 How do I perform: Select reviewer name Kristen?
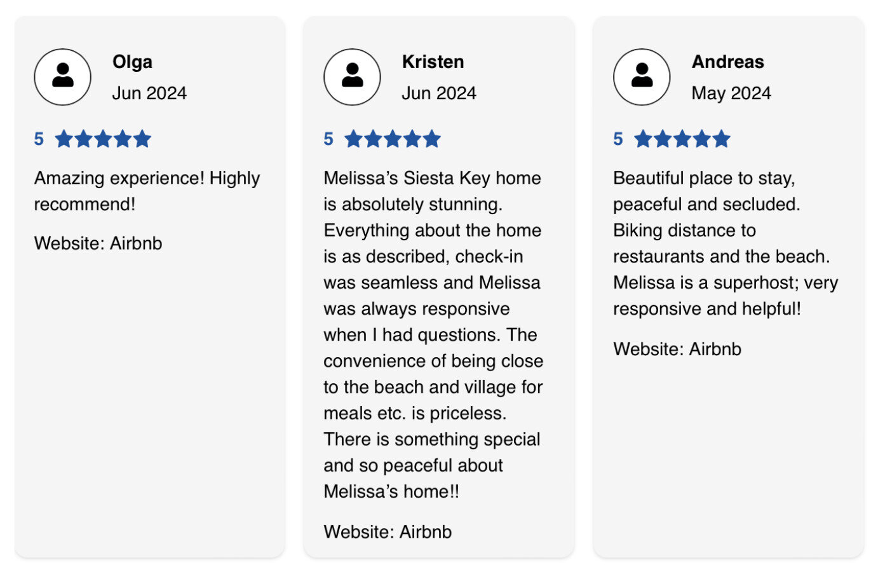433,62
